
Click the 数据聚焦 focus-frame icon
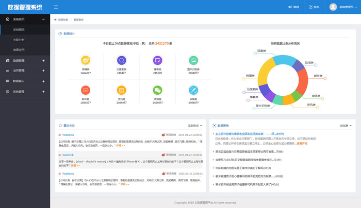(214, 126)
